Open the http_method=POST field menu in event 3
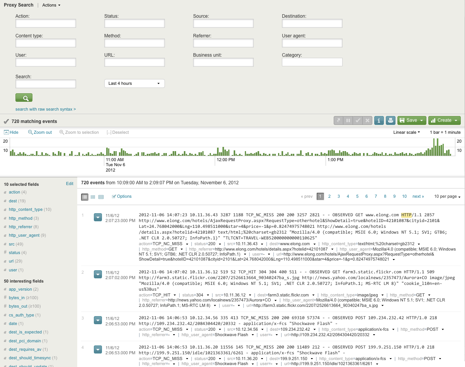The width and height of the screenshot is (465, 367). (x=442, y=330)
